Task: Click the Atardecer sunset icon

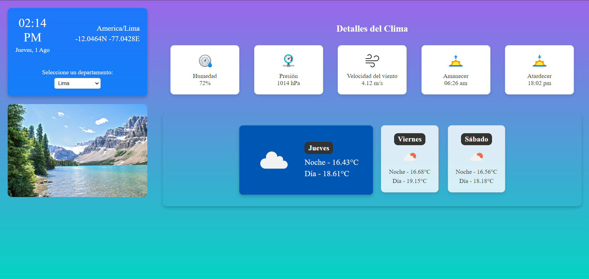Action: (539, 61)
